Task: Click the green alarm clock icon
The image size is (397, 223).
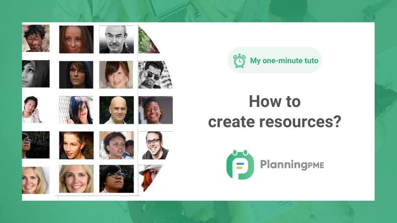Action: click(239, 61)
